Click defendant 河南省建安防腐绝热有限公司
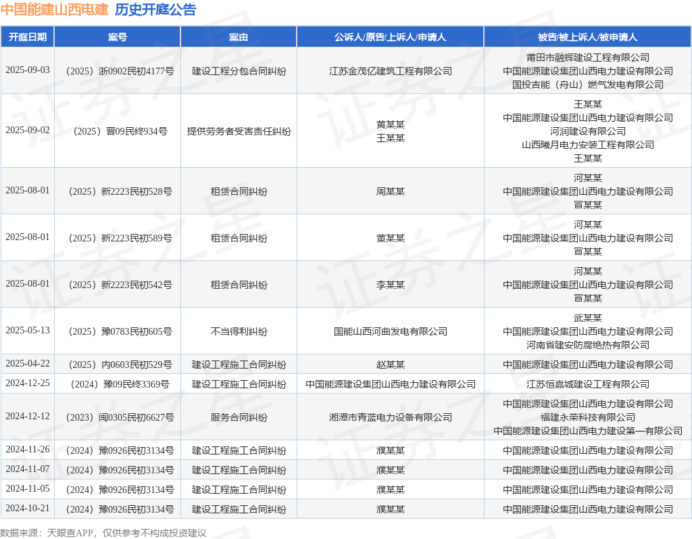The image size is (692, 539). click(x=588, y=345)
